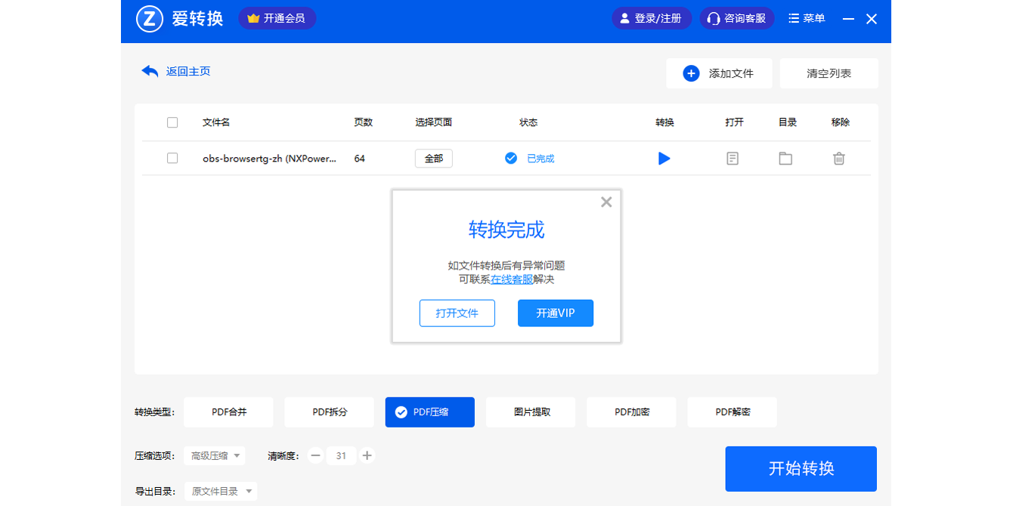Choose pages with the 全部 selector
This screenshot has width=1013, height=506.
pyautogui.click(x=433, y=159)
